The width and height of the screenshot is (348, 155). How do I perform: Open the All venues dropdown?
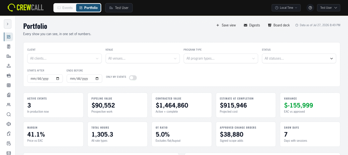142,58
